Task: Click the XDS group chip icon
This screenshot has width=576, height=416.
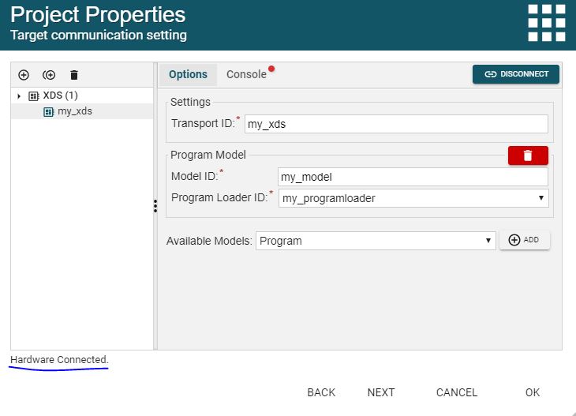Action: [x=33, y=96]
